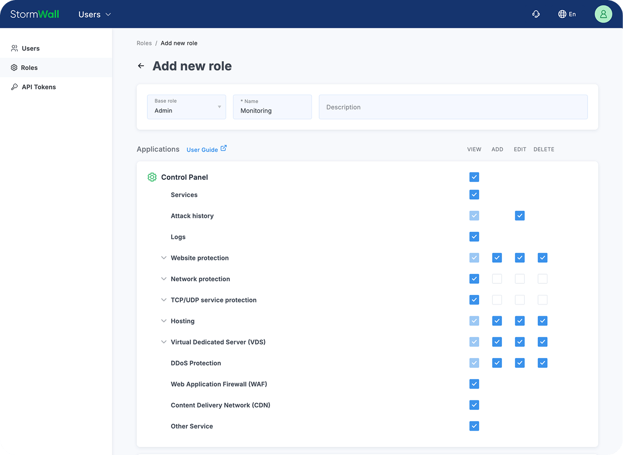Toggle Hosting EDIT checkbox

coord(520,321)
